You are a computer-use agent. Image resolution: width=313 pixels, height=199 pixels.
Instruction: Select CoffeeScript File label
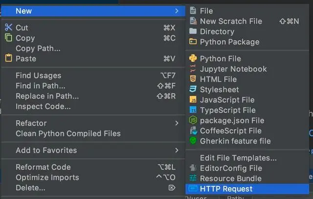[231, 131]
